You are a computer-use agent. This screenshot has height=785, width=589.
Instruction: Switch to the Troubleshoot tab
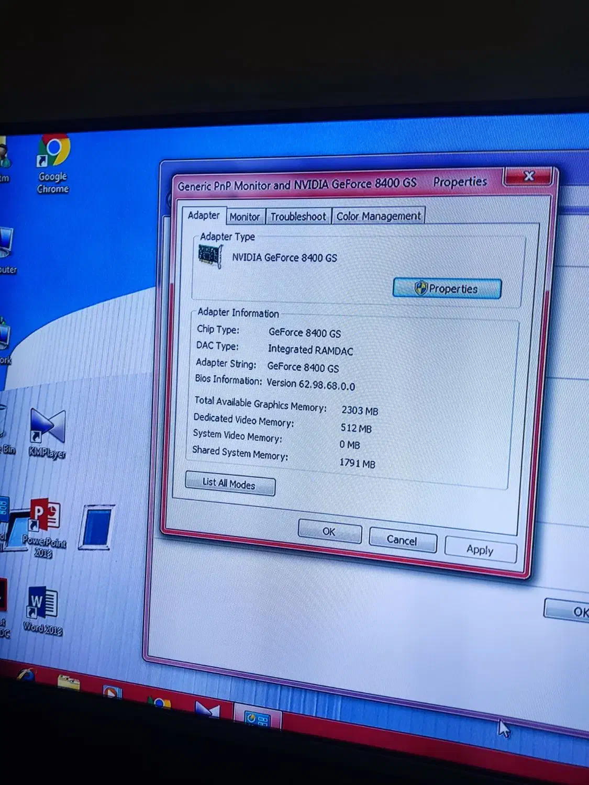click(x=298, y=217)
